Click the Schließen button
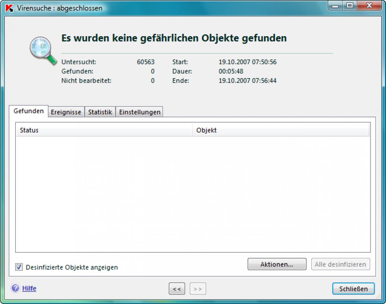 pos(353,289)
